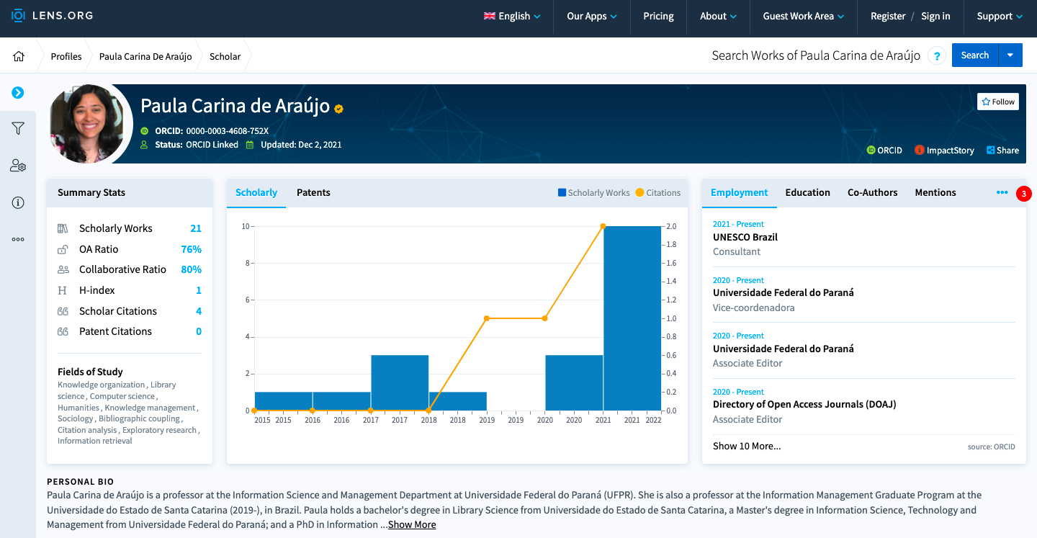This screenshot has height=538, width=1037.
Task: Click the Scholar Citations count 4
Action: (199, 311)
